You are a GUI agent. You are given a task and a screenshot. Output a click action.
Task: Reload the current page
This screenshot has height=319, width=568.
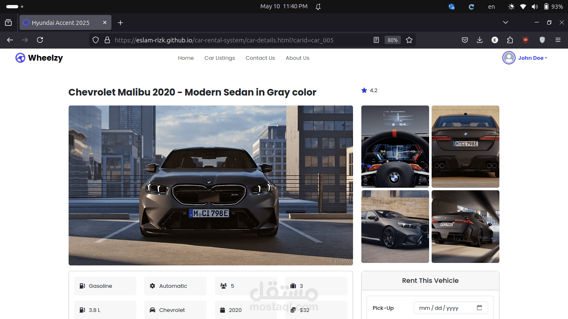click(40, 40)
